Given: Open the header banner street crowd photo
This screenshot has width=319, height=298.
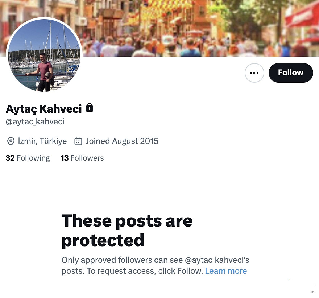Looking at the screenshot, I should [181, 29].
